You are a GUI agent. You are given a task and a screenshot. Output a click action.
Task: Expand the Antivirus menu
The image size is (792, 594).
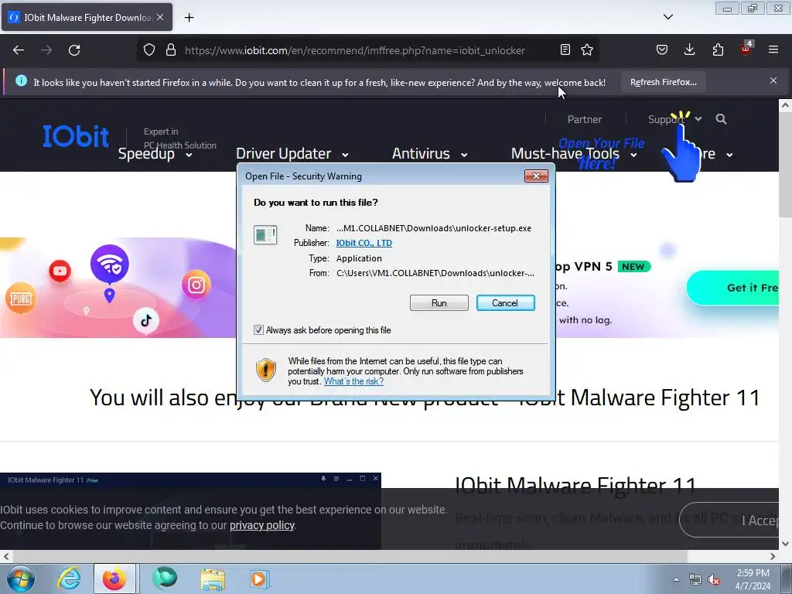pyautogui.click(x=429, y=154)
